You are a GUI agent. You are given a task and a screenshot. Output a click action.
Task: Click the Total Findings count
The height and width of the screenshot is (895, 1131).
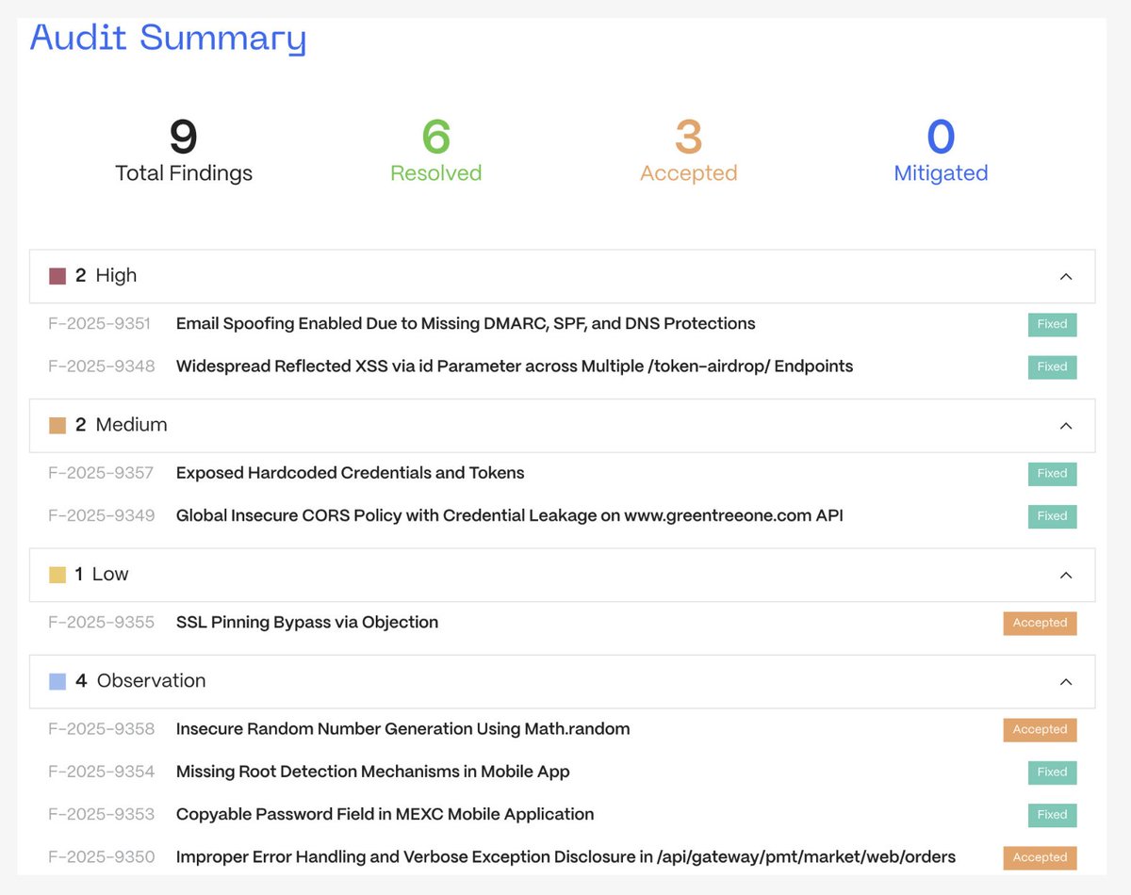coord(183,149)
